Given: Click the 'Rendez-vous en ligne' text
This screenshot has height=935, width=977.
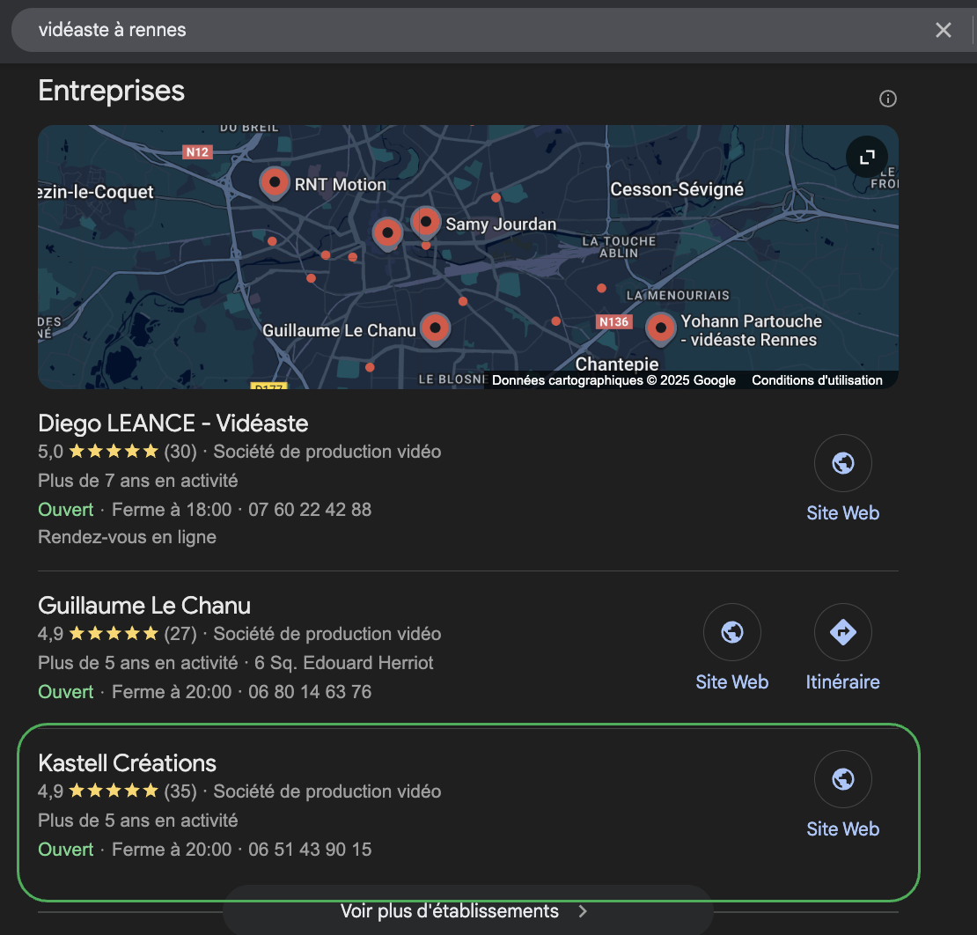Looking at the screenshot, I should pos(127,537).
